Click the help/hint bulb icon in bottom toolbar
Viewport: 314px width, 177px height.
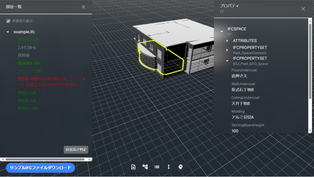point(180,167)
